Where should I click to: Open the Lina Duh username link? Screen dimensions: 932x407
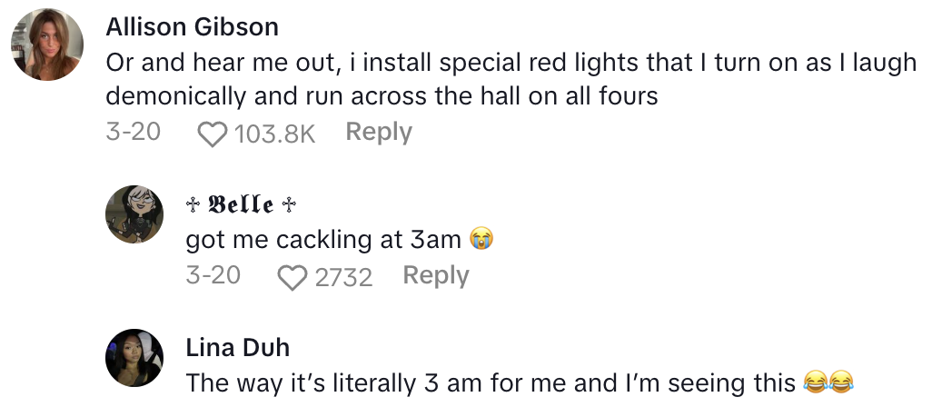pos(237,347)
